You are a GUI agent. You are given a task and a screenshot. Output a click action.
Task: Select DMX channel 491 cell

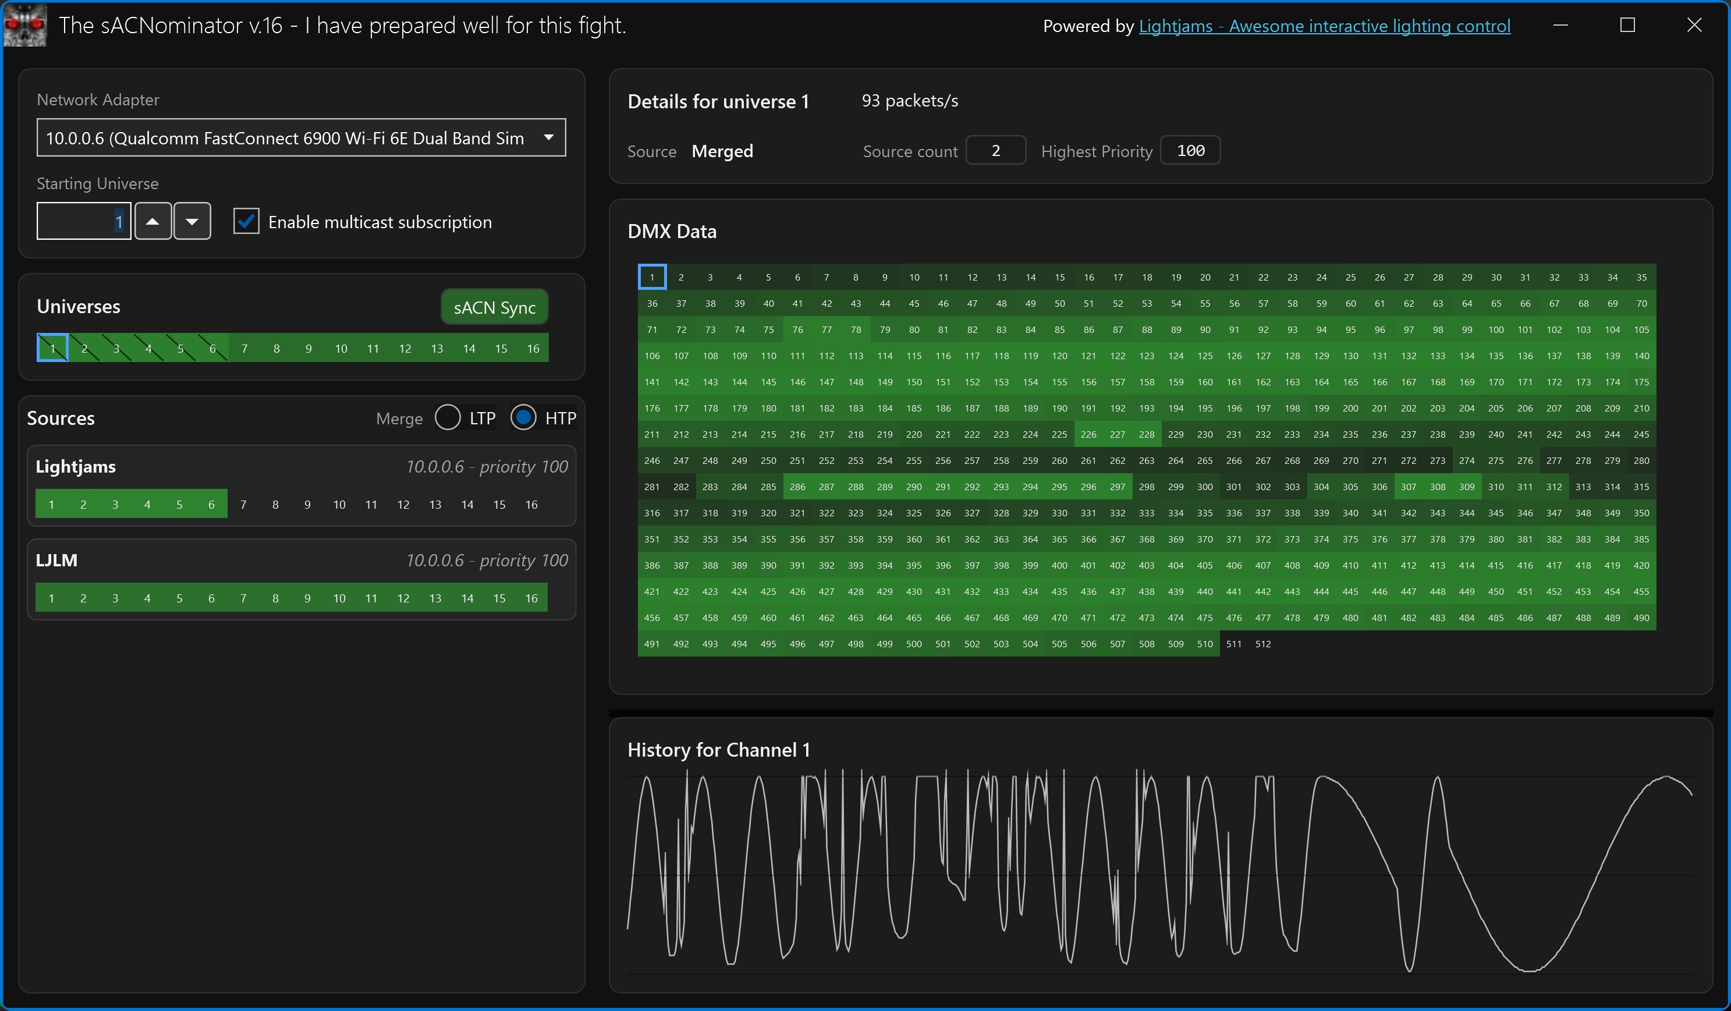(x=652, y=644)
